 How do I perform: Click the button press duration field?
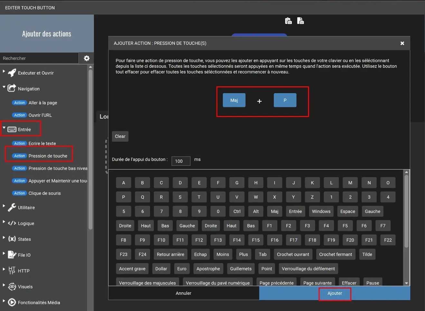[181, 161]
